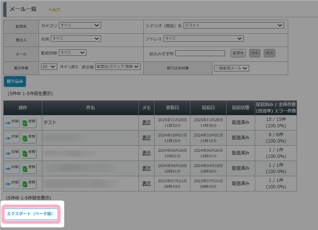Expand the シナリオ（商品）名 dropdown

click(233, 25)
